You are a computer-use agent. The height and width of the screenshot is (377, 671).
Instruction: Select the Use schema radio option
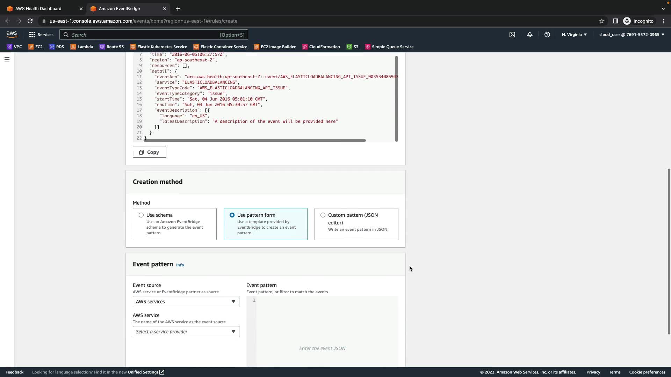click(x=141, y=215)
